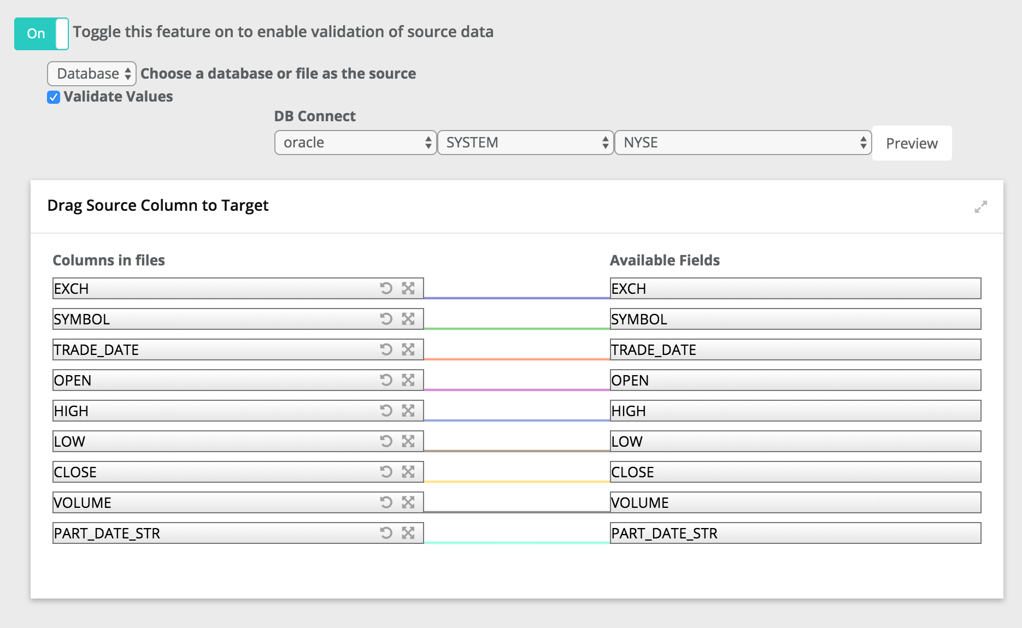Reset the TRADE_DATE column mapping
The image size is (1022, 628).
[386, 349]
